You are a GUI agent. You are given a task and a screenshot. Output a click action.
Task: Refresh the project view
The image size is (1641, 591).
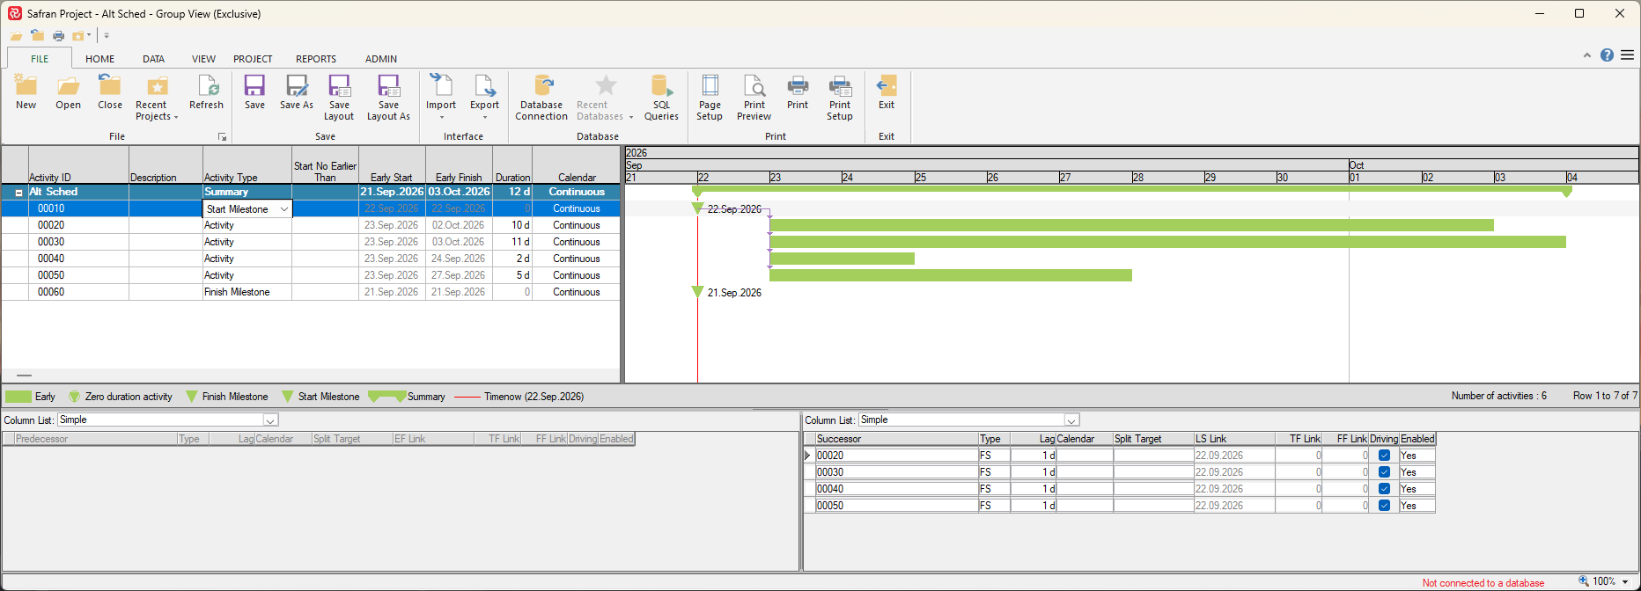click(x=207, y=85)
